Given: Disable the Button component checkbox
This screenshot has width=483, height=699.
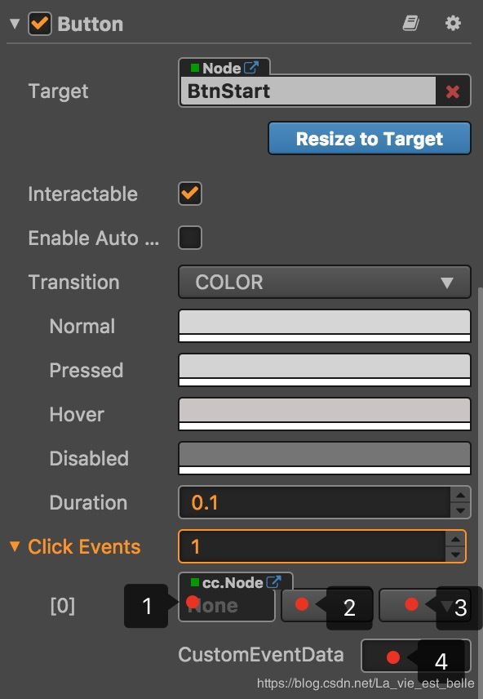Looking at the screenshot, I should point(40,24).
